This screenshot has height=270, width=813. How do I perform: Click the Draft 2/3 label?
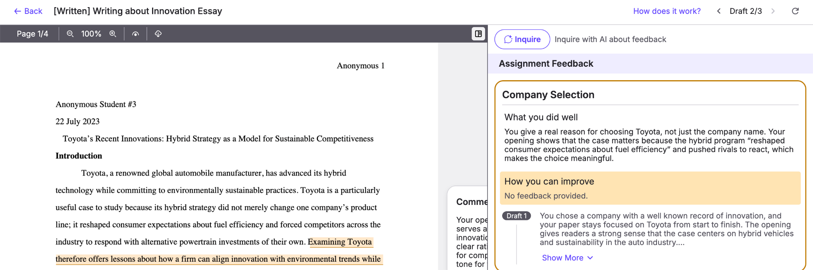pos(746,11)
